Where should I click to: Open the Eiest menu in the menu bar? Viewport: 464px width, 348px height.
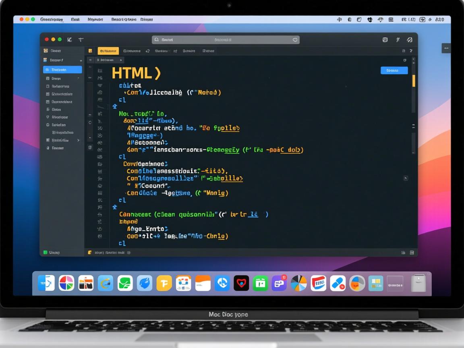[x=75, y=19]
